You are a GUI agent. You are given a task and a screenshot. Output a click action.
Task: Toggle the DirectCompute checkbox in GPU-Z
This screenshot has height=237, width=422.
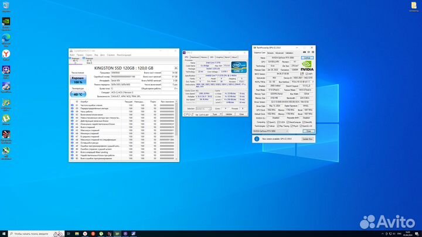(288, 122)
